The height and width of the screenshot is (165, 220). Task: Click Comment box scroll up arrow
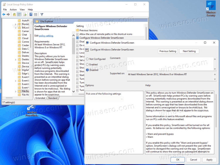pos(215,59)
